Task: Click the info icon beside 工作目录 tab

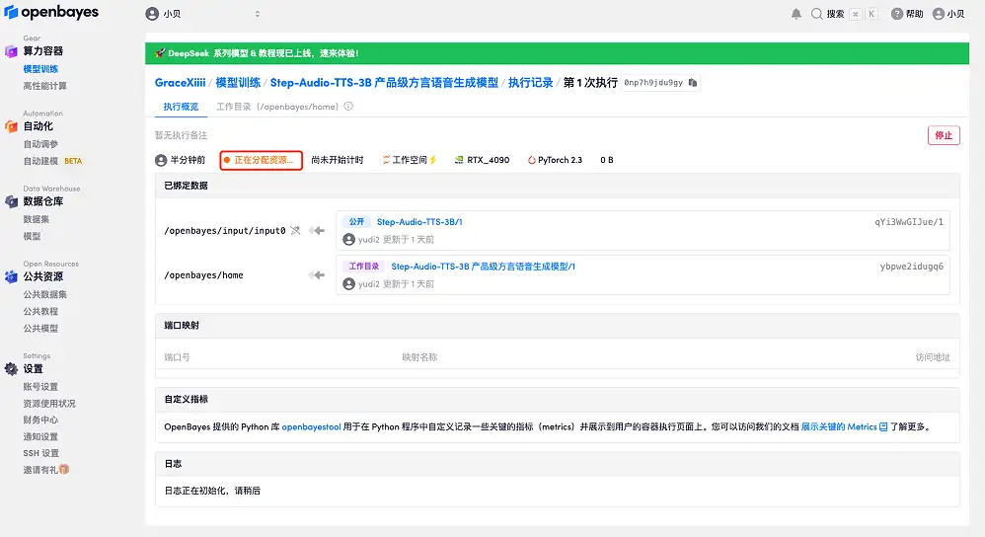Action: pyautogui.click(x=348, y=107)
